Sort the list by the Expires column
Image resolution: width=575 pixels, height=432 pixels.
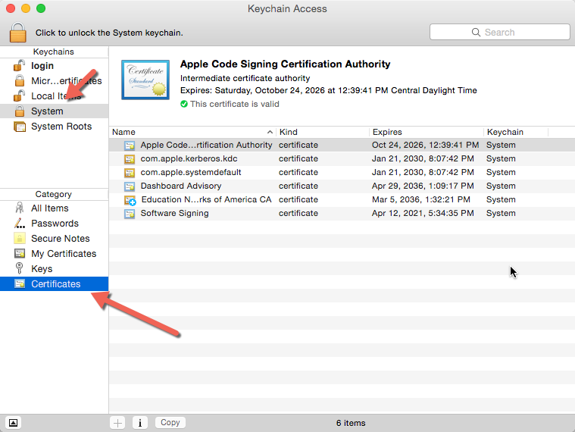(x=426, y=132)
